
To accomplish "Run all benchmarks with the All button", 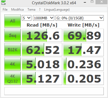I will pos(13,21).
